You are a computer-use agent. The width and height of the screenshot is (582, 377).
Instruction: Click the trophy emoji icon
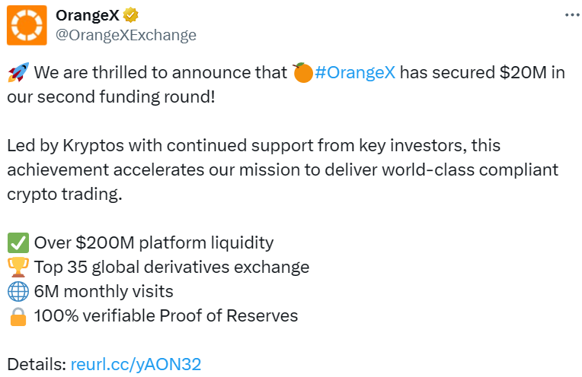coord(17,267)
